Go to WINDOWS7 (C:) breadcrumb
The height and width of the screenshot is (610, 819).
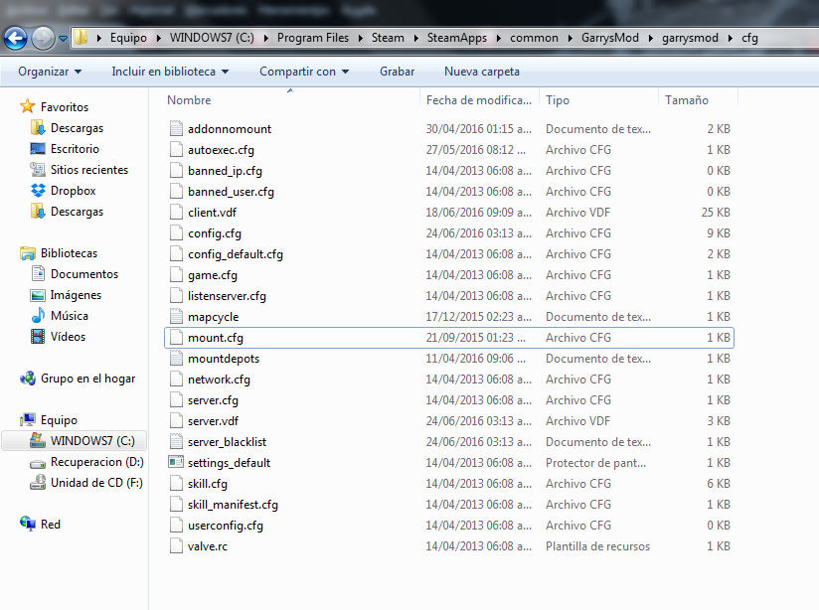pyautogui.click(x=212, y=38)
